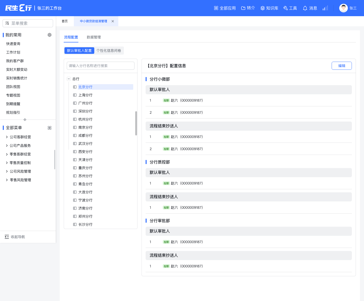Open the 知识库 knowledge base icon

(x=263, y=8)
